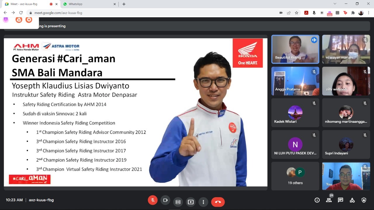Close the WhatsApp tab

pos(115,4)
